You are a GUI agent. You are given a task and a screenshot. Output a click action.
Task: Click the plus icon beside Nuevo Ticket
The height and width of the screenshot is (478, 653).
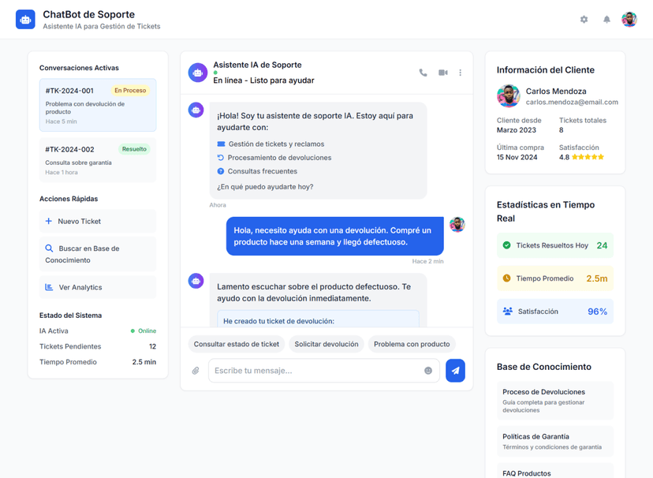pyautogui.click(x=49, y=221)
